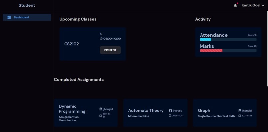The height and width of the screenshot is (132, 268).
Task: Click the Attendance label
Action: 214,35
